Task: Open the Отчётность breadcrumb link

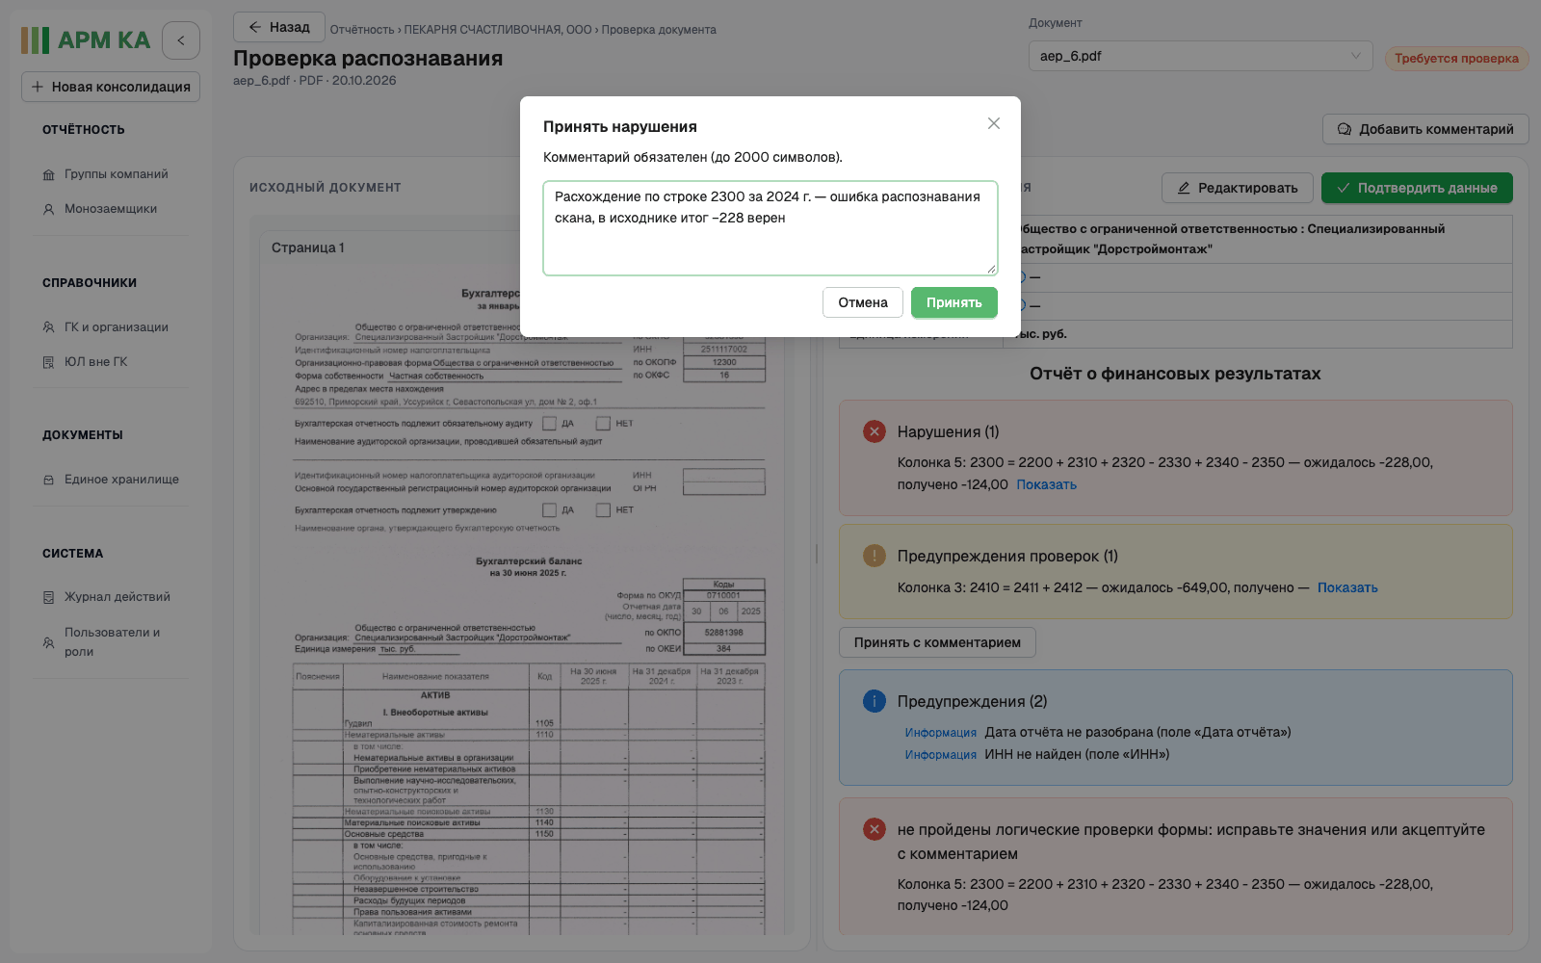Action: (x=362, y=30)
